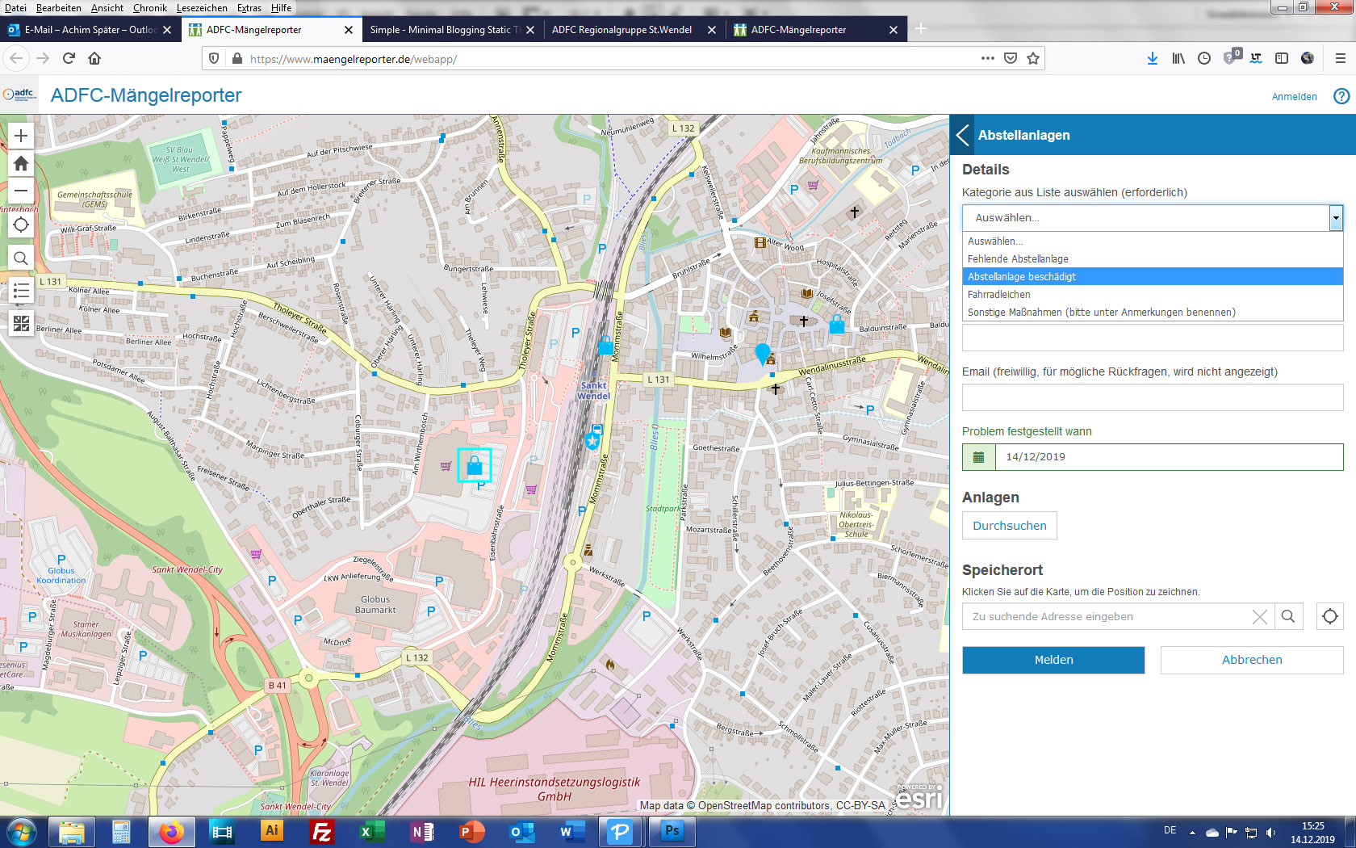1356x848 pixels.
Task: Open the help question mark icon
Action: click(1341, 96)
